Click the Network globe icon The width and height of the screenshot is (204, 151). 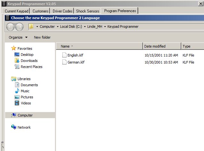coord(14,127)
